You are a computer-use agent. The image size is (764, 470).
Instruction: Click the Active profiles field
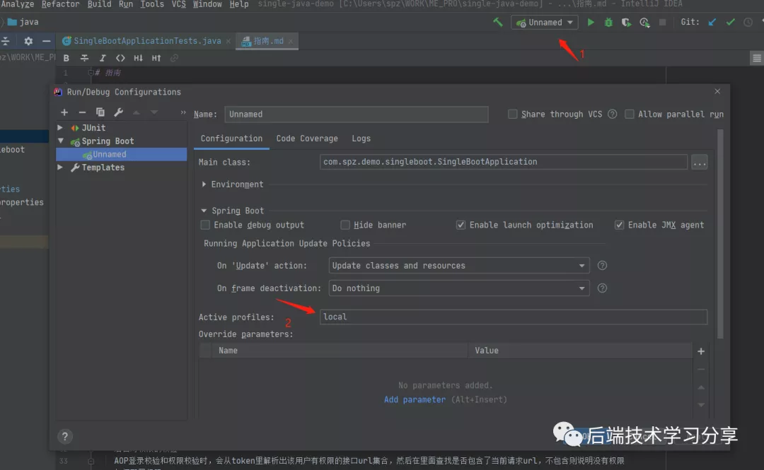514,317
